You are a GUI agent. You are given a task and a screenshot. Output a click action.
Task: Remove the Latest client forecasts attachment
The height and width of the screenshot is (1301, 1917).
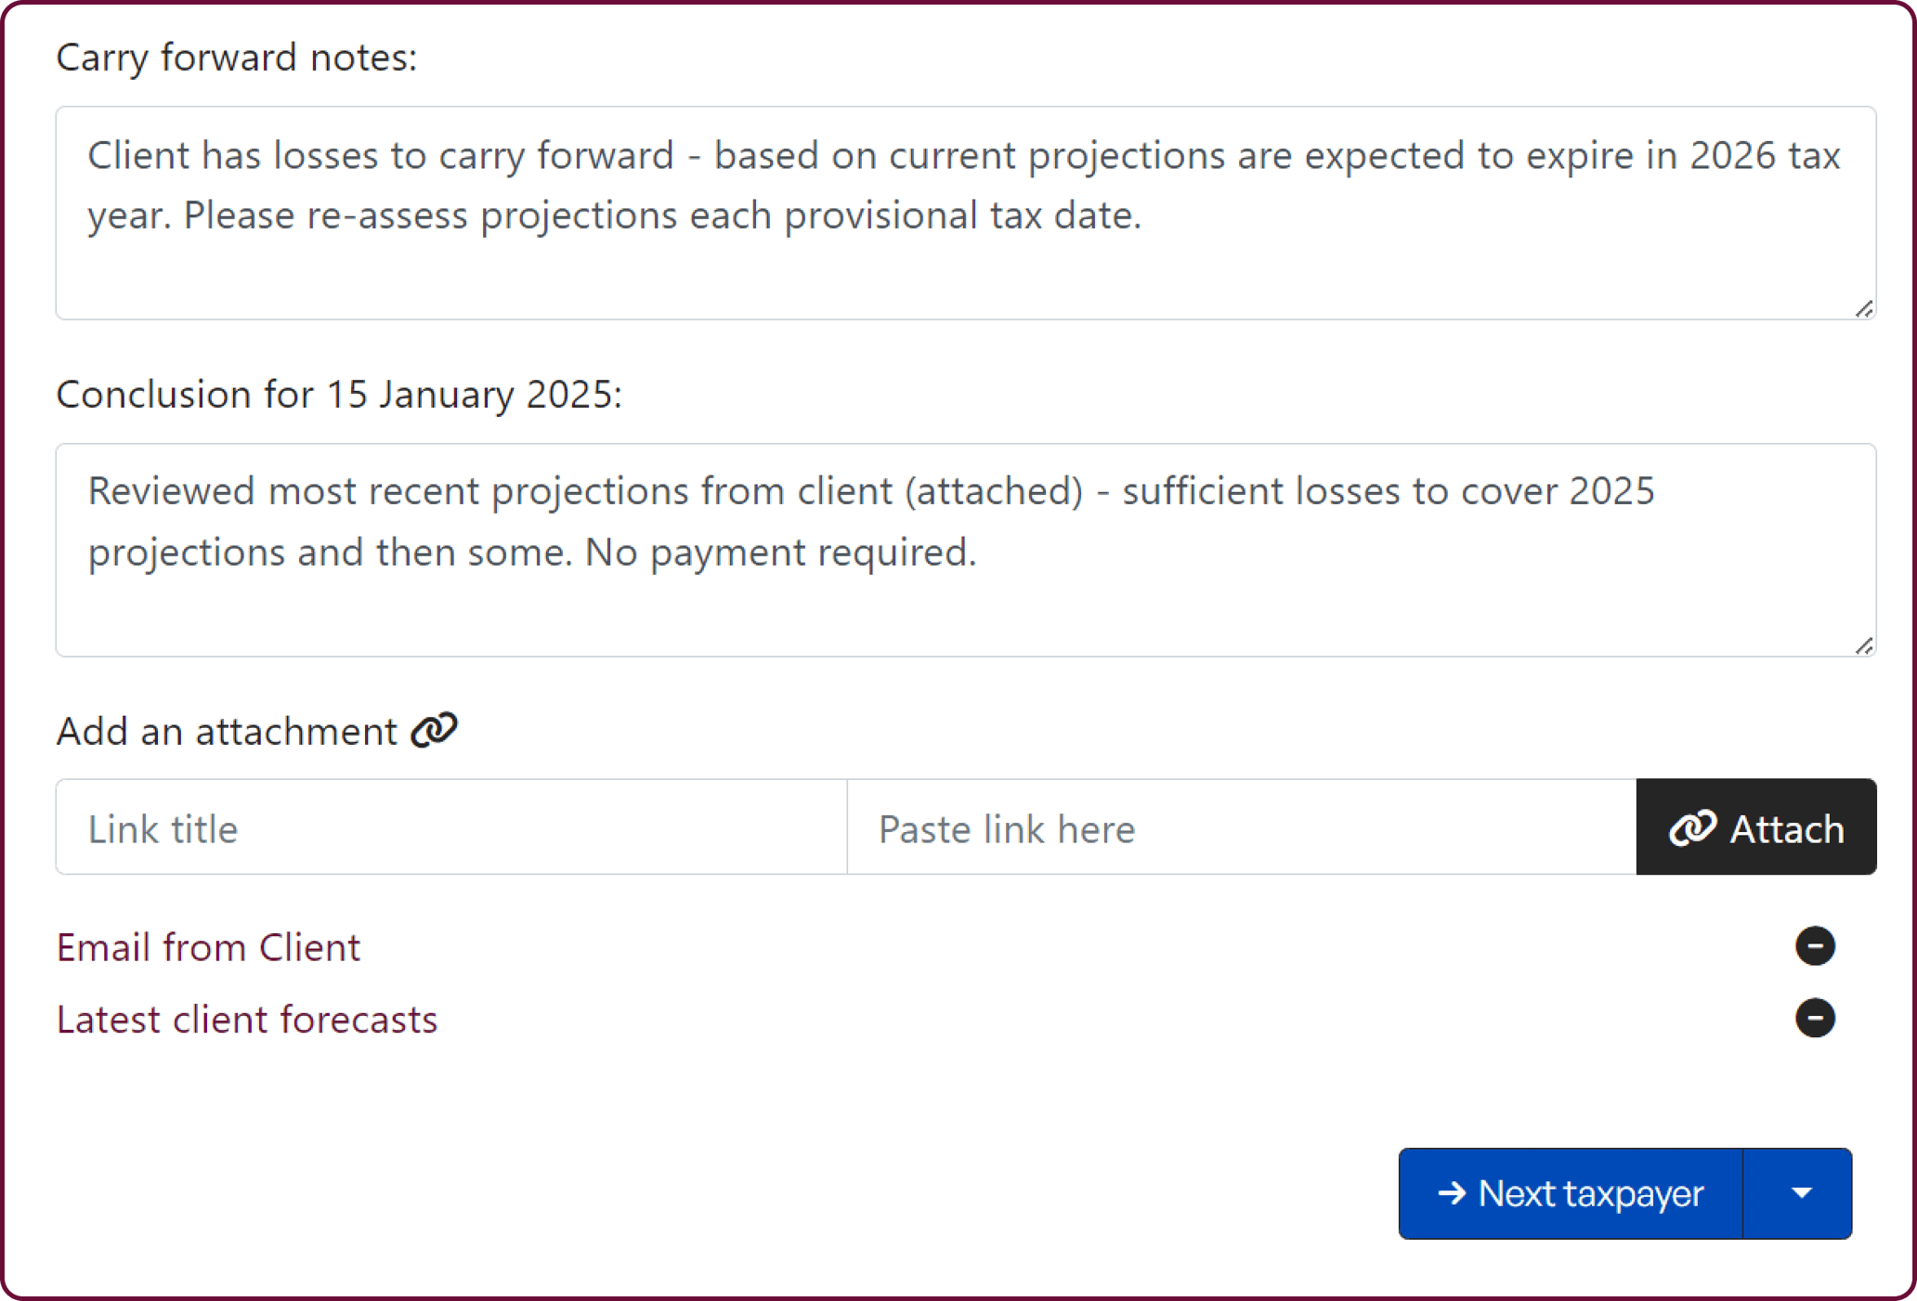point(1815,1018)
